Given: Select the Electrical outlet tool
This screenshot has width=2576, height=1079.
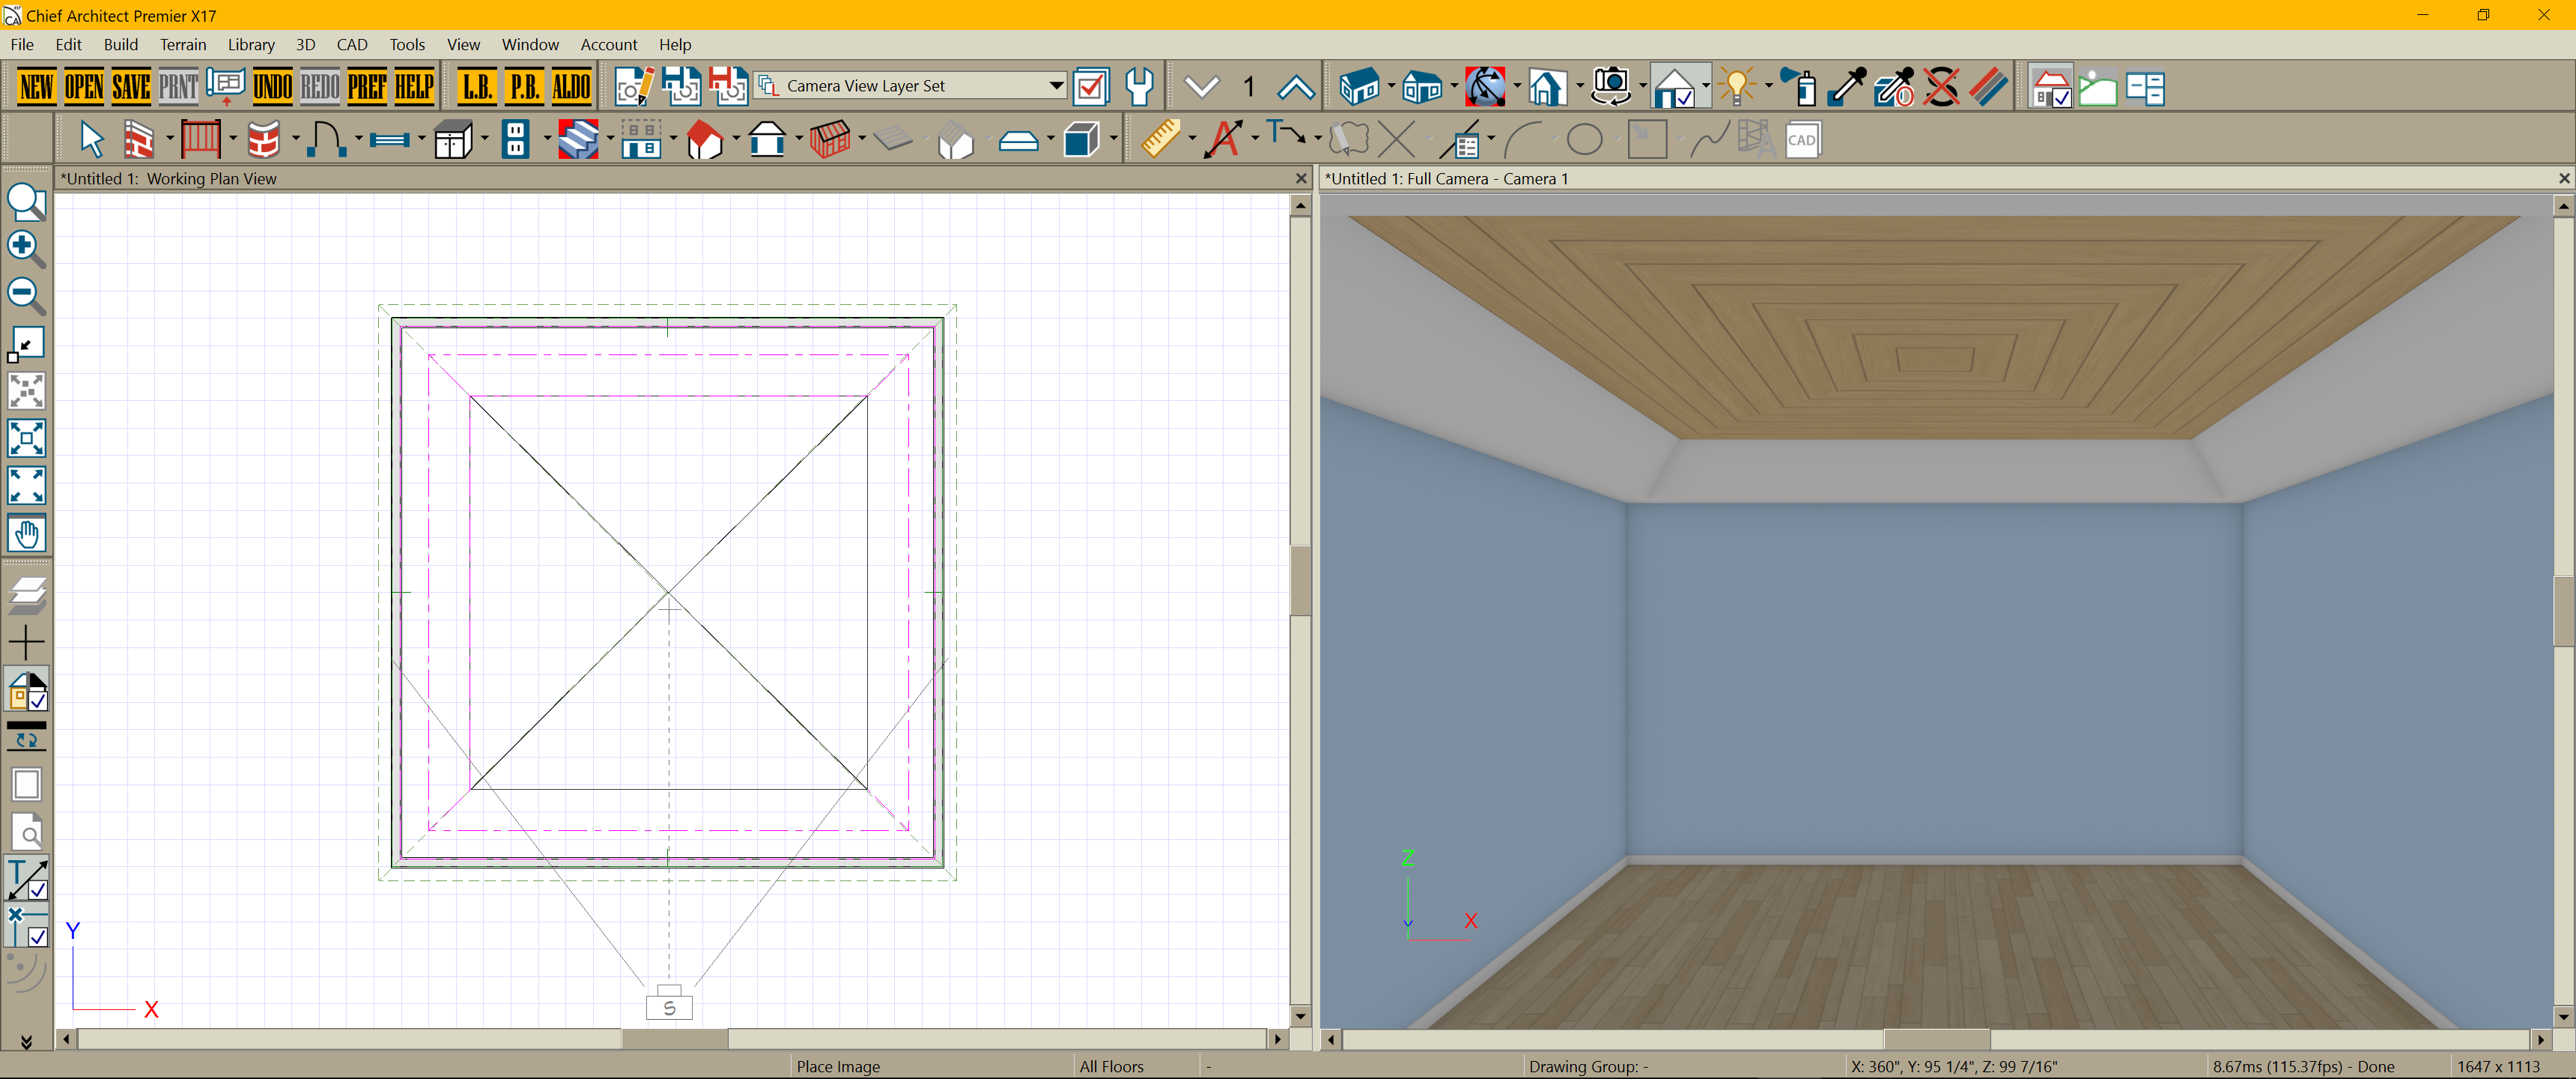Looking at the screenshot, I should [515, 140].
